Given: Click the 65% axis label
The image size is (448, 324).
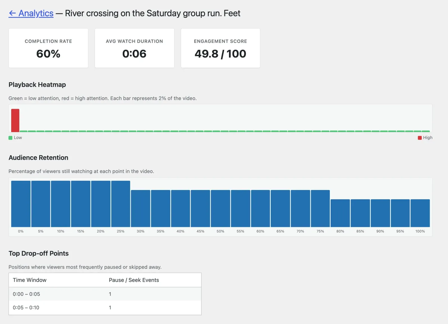Looking at the screenshot, I should [x=280, y=231].
